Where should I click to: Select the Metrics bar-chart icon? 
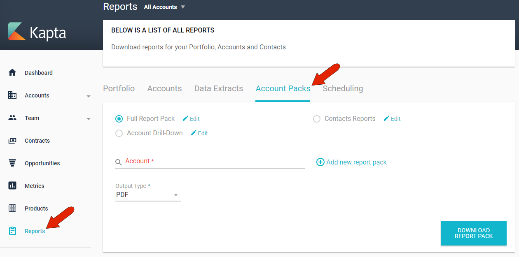pyautogui.click(x=12, y=185)
